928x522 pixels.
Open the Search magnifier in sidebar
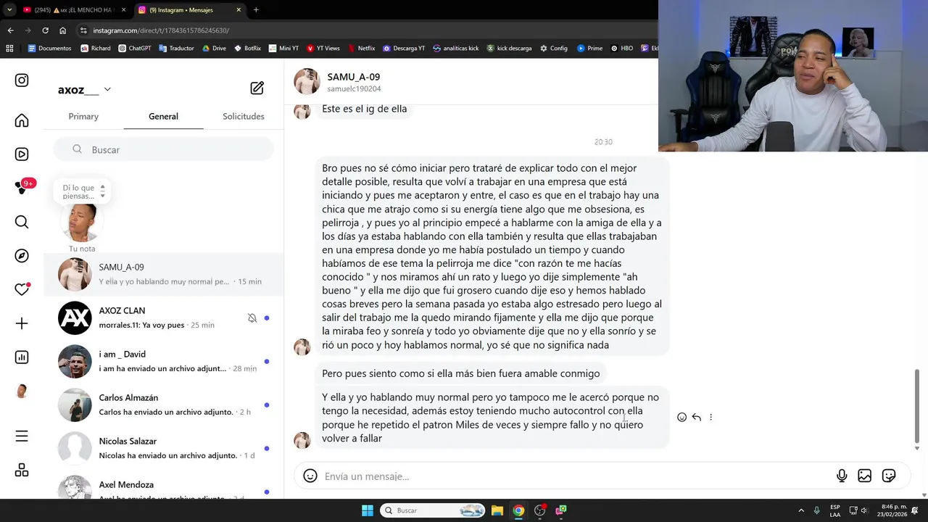22,222
